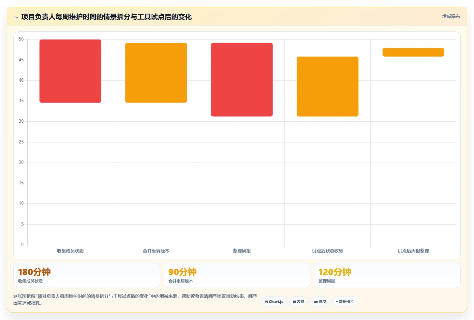The height and width of the screenshot is (320, 474).
Task: Open the 90分钟 合并重复版本 card
Action: coord(237,275)
